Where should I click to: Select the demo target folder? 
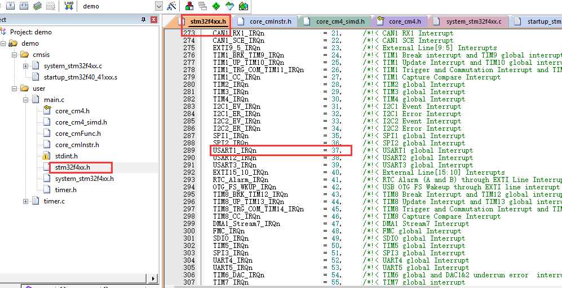point(30,43)
